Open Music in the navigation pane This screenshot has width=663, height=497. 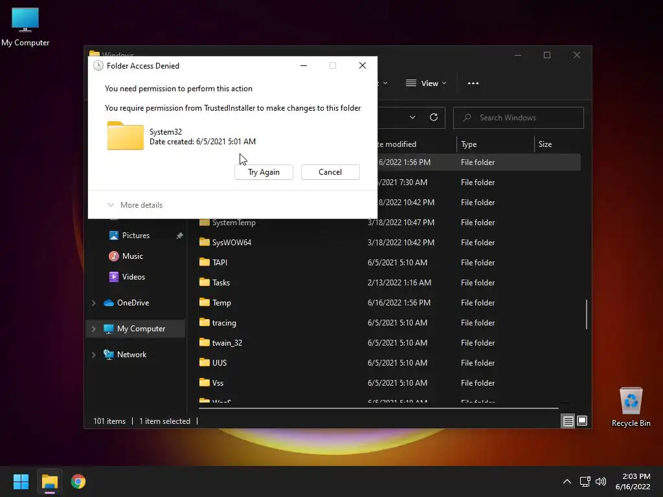point(132,256)
